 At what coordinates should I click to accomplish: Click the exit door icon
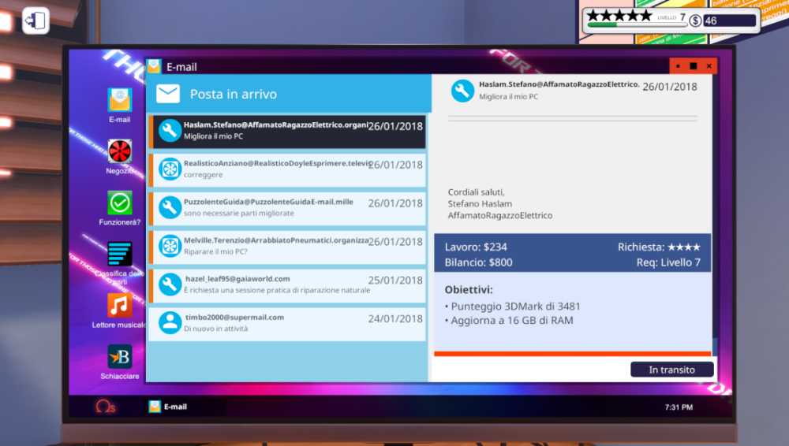point(36,20)
